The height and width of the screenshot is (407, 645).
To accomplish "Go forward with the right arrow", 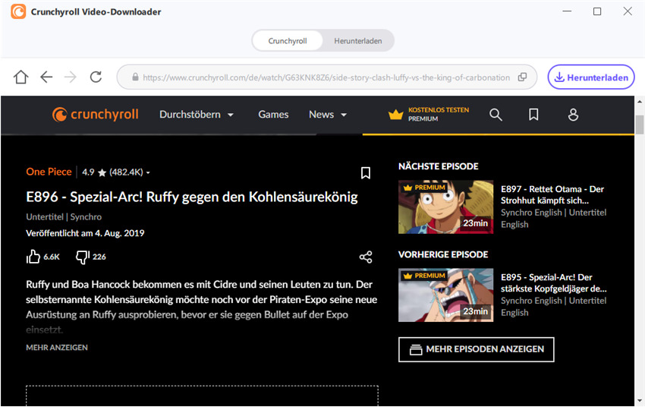I will (x=71, y=77).
